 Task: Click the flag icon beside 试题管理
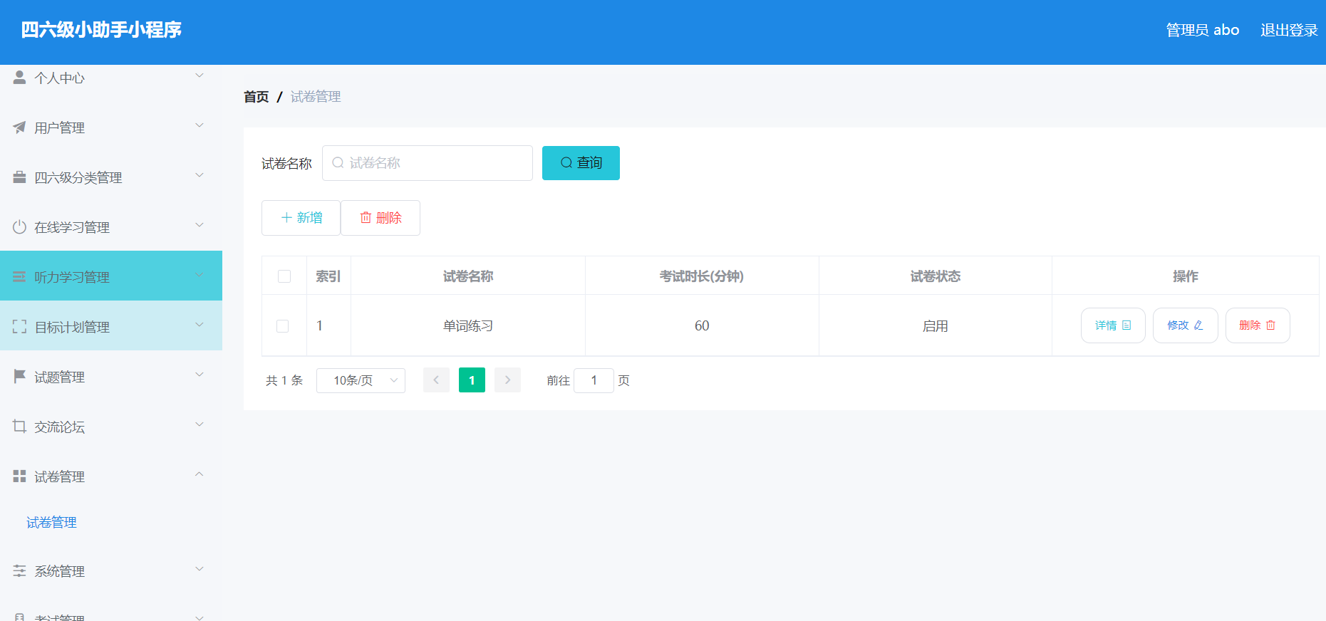click(19, 376)
